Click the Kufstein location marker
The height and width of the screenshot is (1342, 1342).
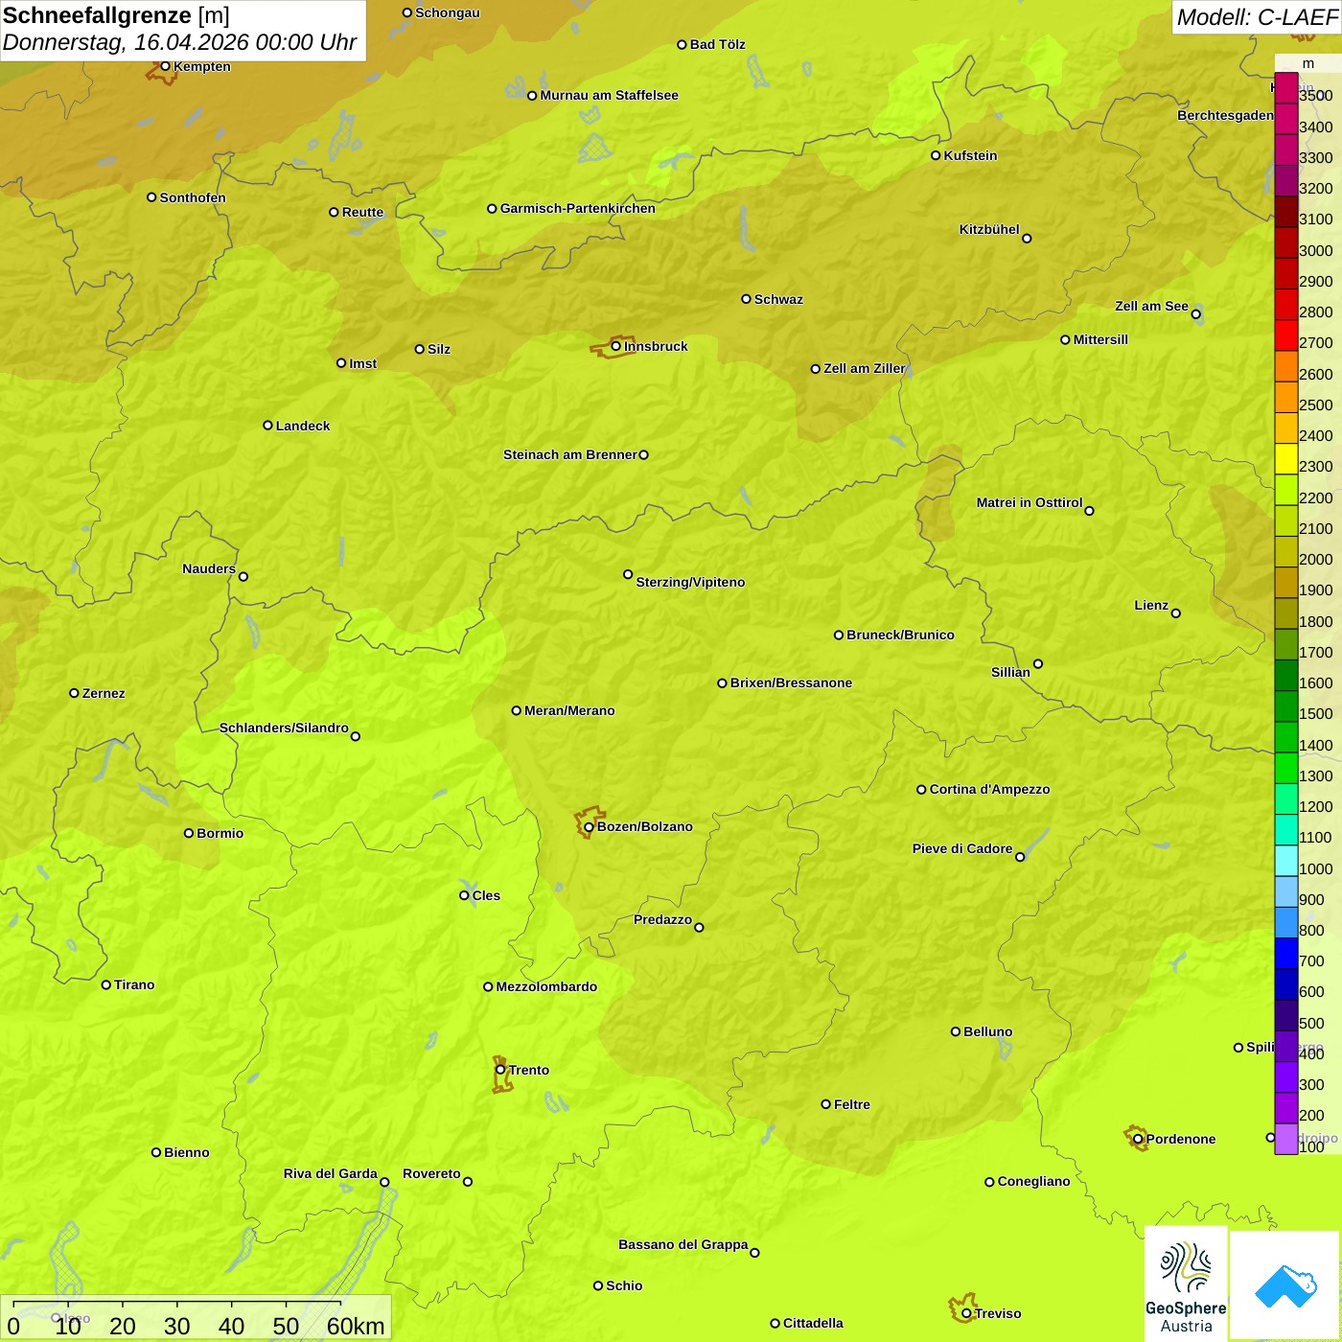(x=936, y=155)
